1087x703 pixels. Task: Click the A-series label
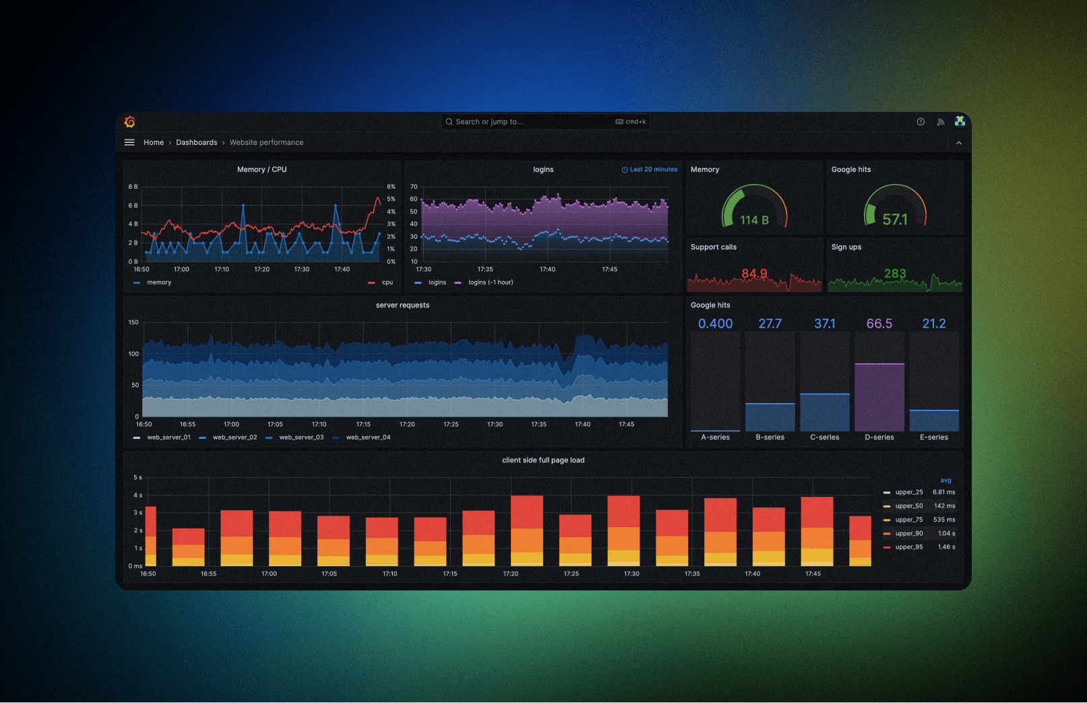[x=715, y=437]
